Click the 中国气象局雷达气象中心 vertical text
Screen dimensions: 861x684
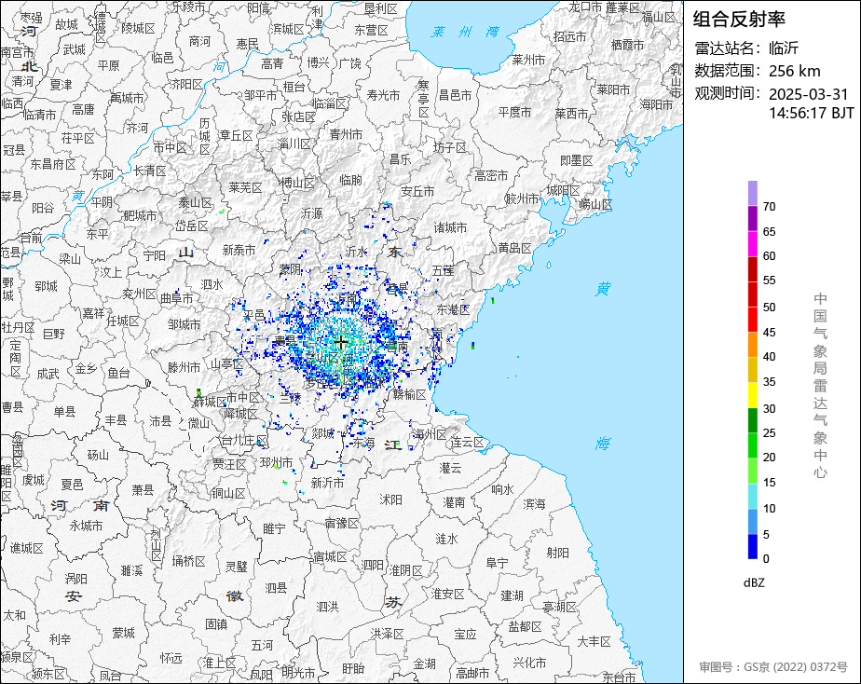(x=820, y=386)
